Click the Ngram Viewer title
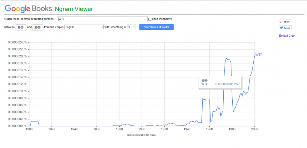 (74, 9)
